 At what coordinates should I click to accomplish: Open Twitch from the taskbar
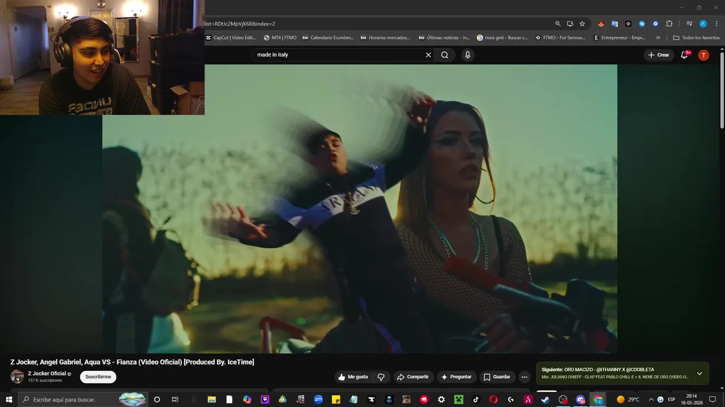[x=265, y=400]
